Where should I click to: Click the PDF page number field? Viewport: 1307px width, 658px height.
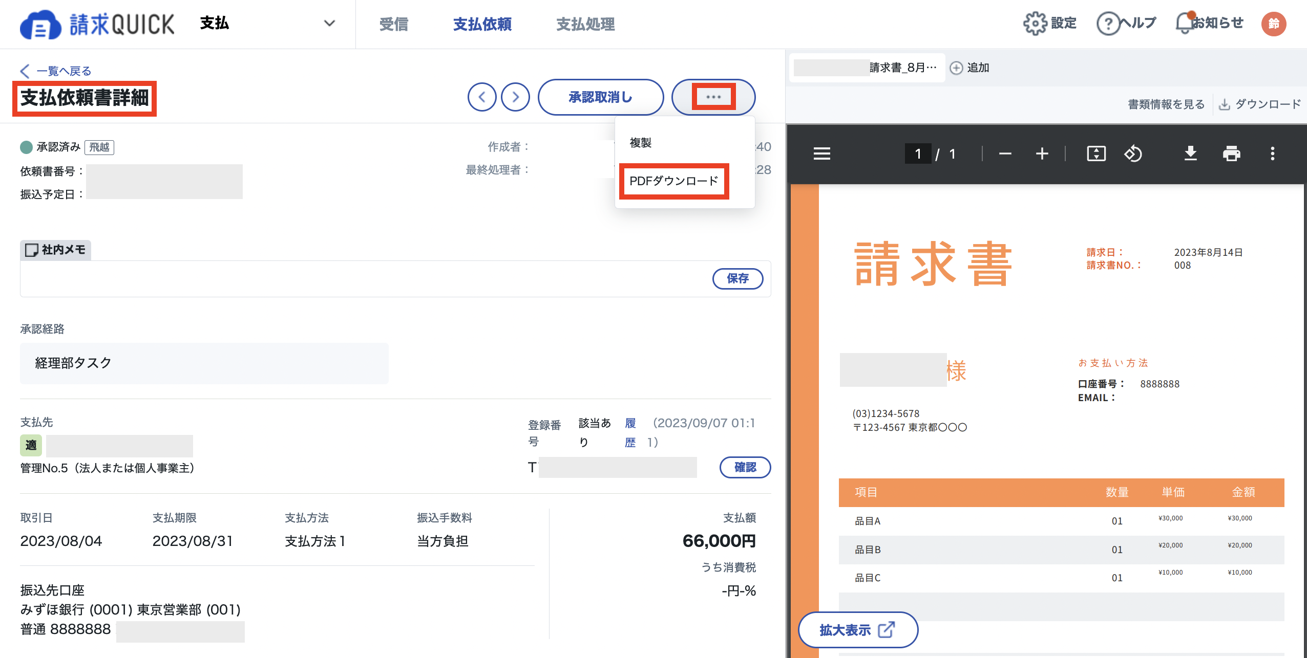[918, 153]
